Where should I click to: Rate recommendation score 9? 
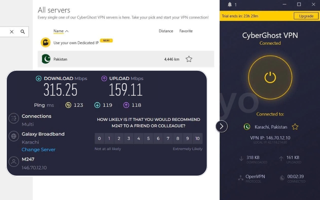(x=188, y=138)
